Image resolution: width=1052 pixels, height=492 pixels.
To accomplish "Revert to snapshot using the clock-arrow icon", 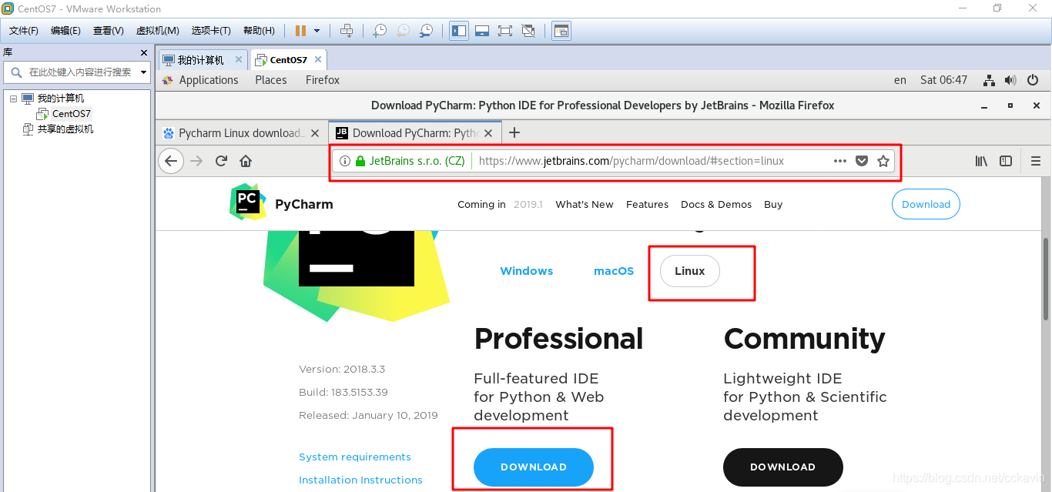I will point(403,31).
